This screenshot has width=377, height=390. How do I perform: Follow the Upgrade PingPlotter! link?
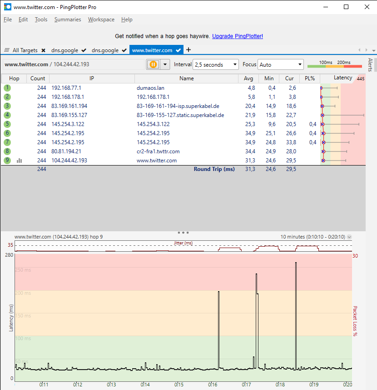(x=238, y=36)
